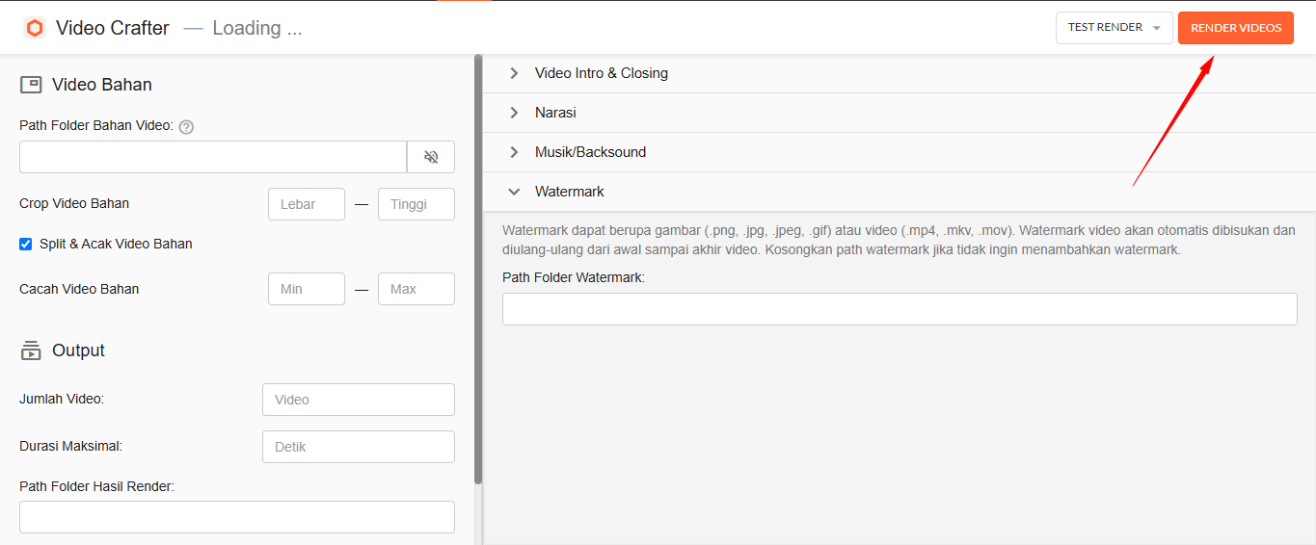The image size is (1316, 545).
Task: Click the Output section icon
Action: [x=31, y=350]
